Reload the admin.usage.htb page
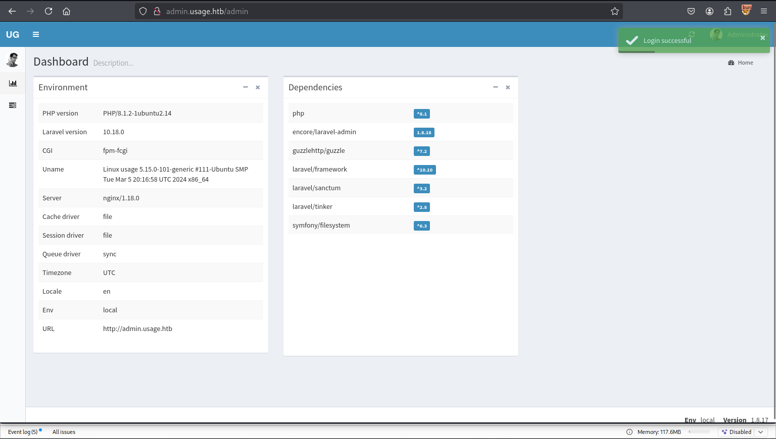 click(48, 11)
